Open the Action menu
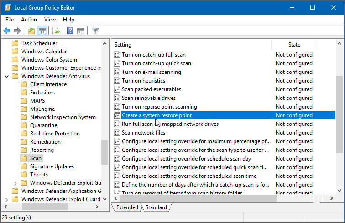The image size is (345, 223). pos(29,20)
